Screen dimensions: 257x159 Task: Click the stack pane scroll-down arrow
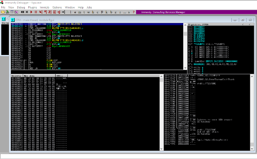252,149
